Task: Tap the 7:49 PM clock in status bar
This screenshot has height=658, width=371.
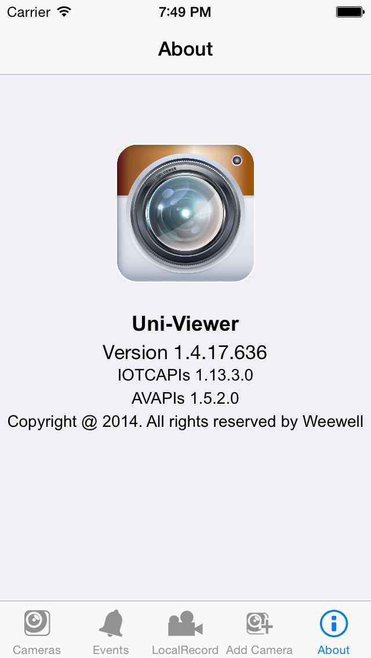Action: pyautogui.click(x=185, y=12)
